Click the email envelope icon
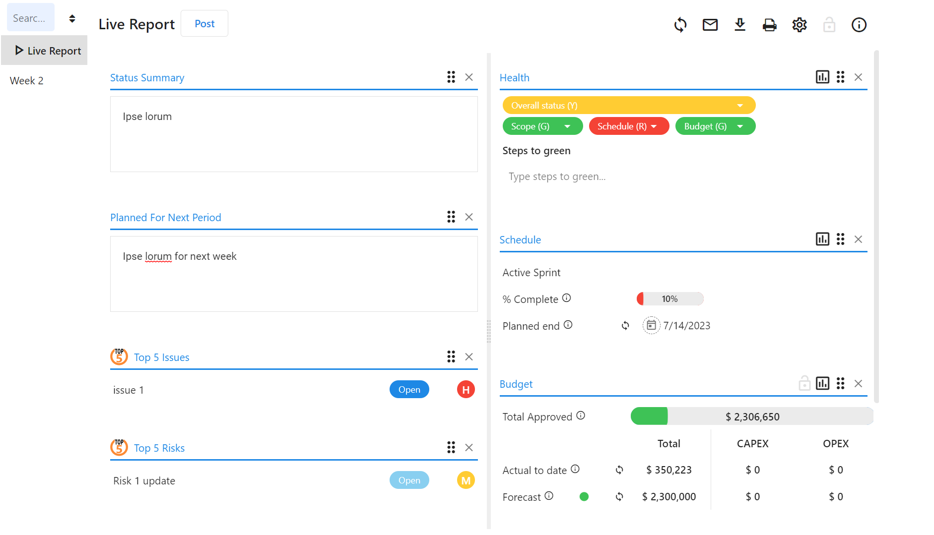The image size is (934, 535). [710, 25]
